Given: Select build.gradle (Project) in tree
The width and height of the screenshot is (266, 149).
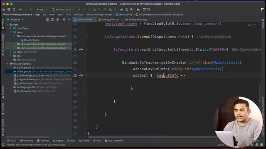Looking at the screenshot, I should [x=42, y=67].
